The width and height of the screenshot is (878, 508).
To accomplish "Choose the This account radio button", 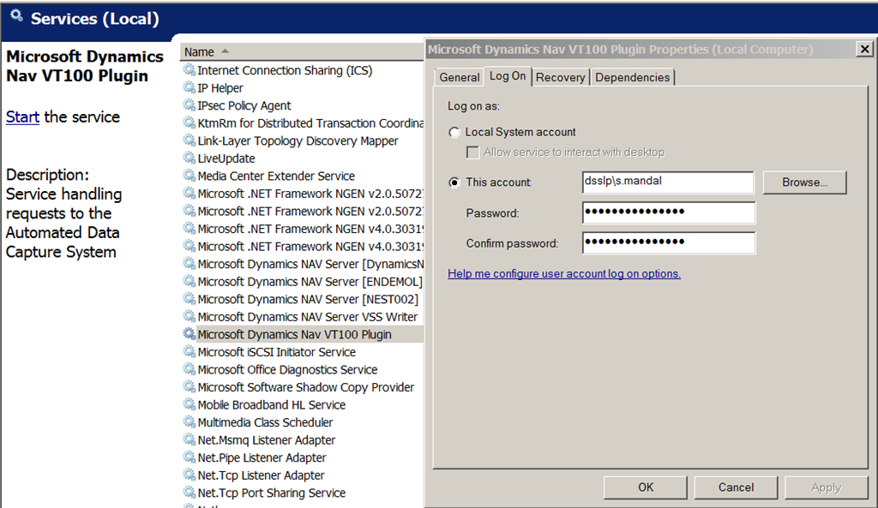I will pyautogui.click(x=454, y=182).
